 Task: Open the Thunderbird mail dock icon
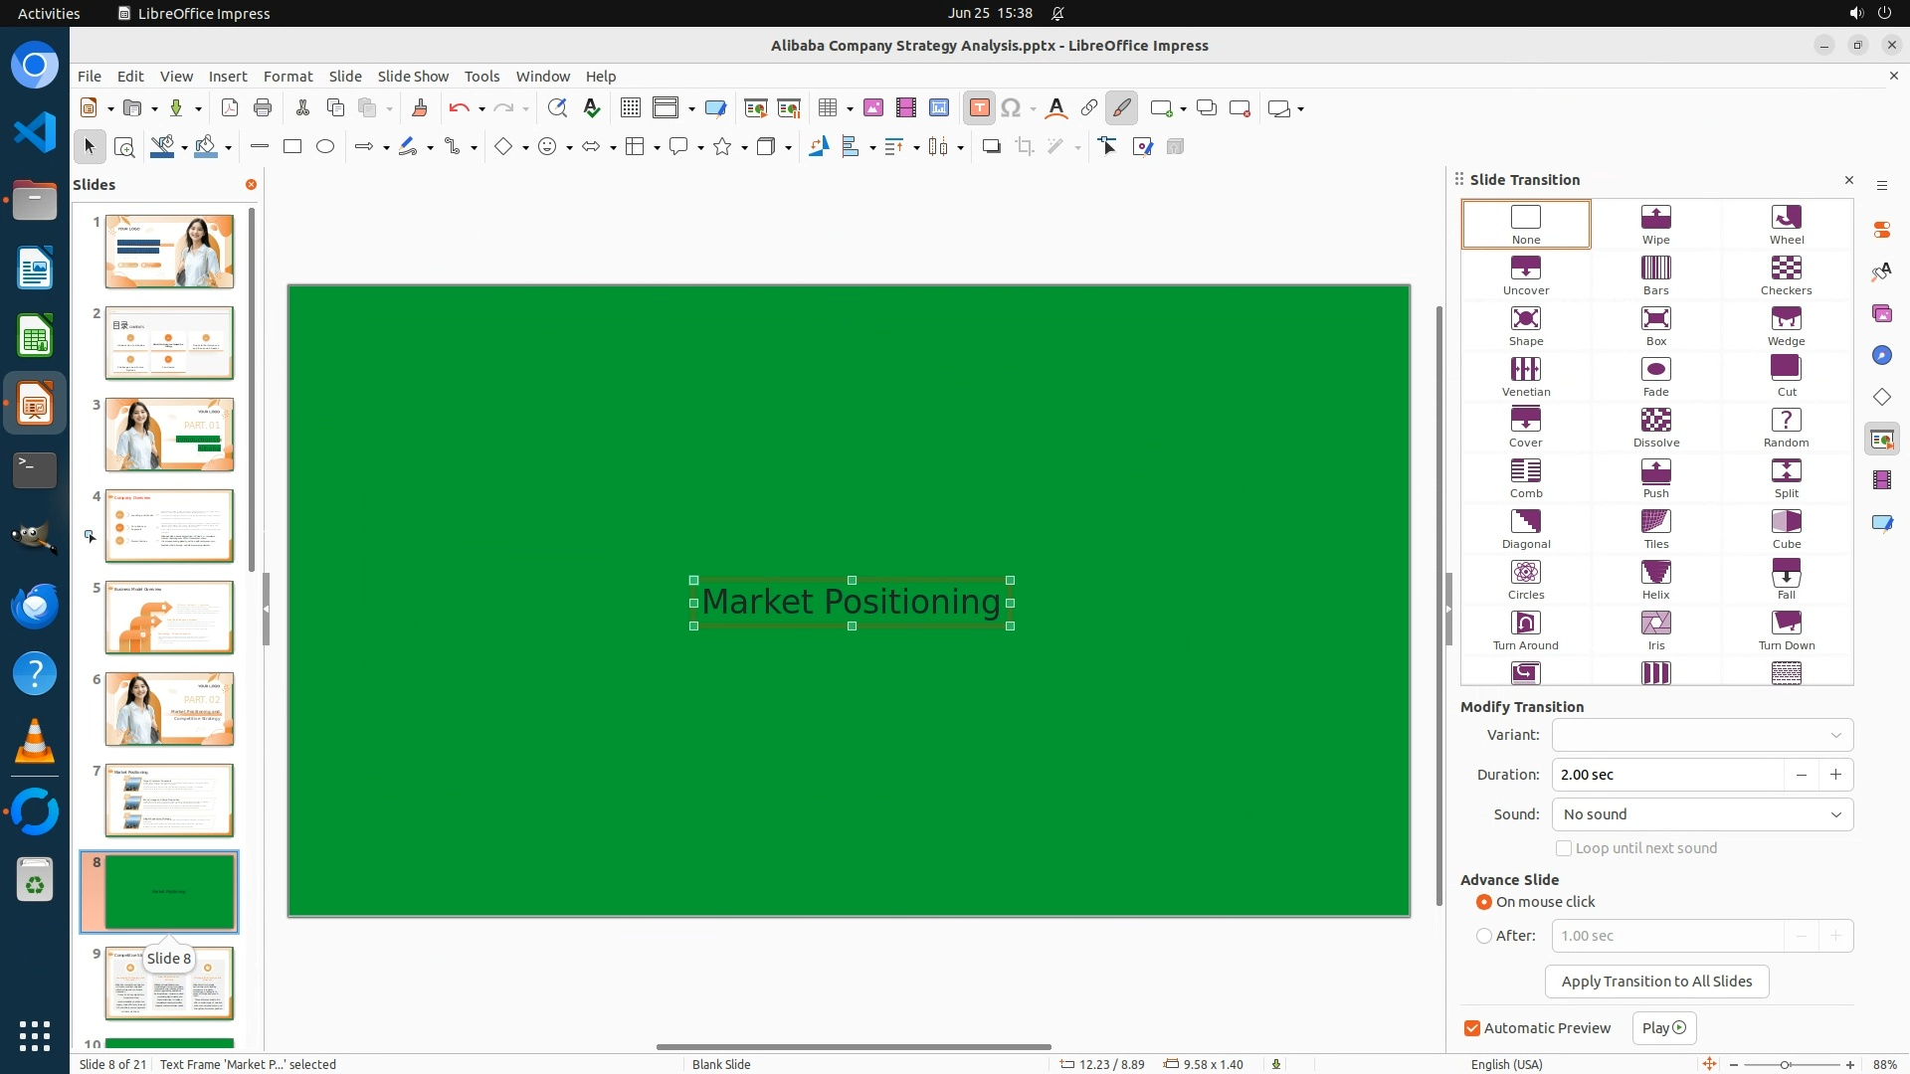(x=35, y=606)
